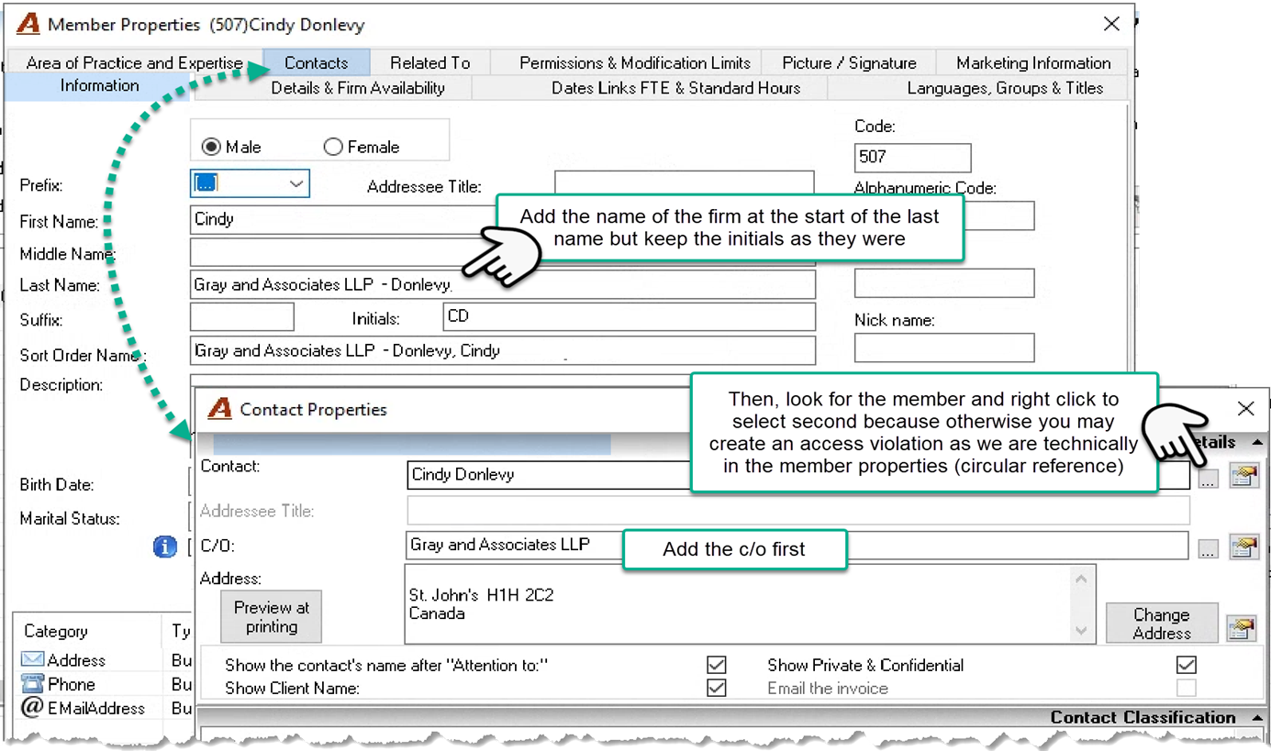The height and width of the screenshot is (751, 1271).
Task: Select the Male radio button
Action: click(x=211, y=147)
